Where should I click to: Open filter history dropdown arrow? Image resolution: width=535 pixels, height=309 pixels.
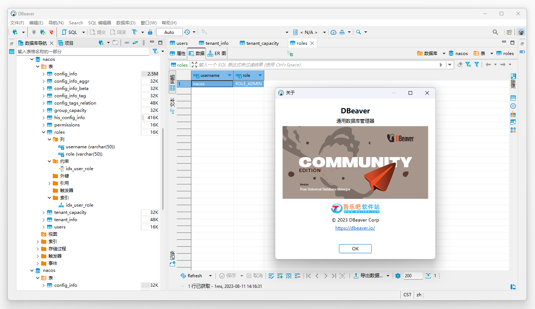(450, 65)
